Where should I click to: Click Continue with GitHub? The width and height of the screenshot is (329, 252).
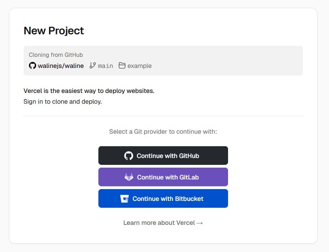163,155
